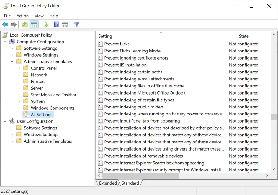This screenshot has height=195, width=278.
Task: Open Help via question mark icon
Action: (x=56, y=24)
